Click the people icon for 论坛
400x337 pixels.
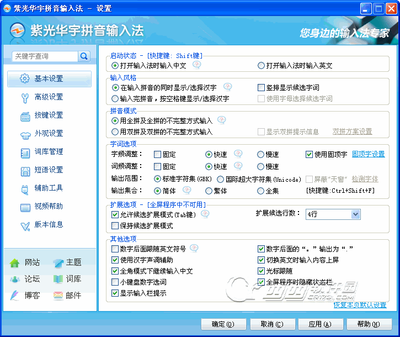[15, 279]
